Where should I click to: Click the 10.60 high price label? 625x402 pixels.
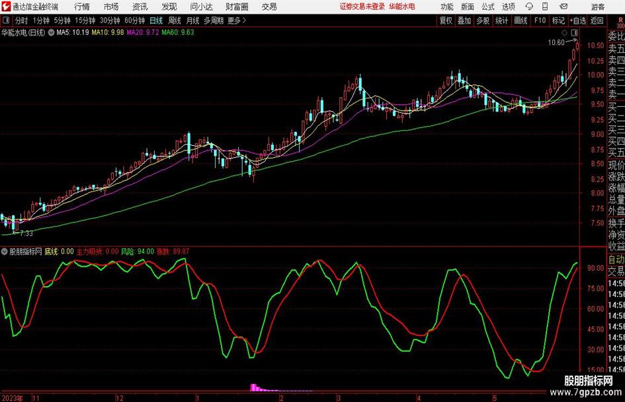tap(556, 43)
